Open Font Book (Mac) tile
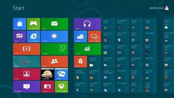Viewport: 174px width, 98px height. tap(108, 62)
